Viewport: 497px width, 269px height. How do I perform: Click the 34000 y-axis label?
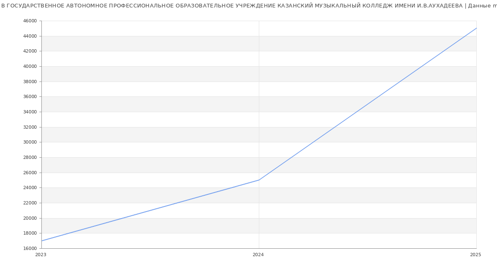point(30,112)
